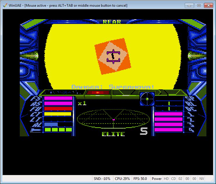Click the WinUAE app icon in title bar
This screenshot has width=216, height=184.
pos(5,5)
